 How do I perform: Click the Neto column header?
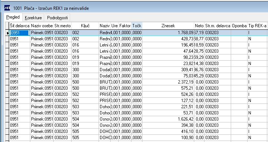pyautogui.click(x=199, y=26)
